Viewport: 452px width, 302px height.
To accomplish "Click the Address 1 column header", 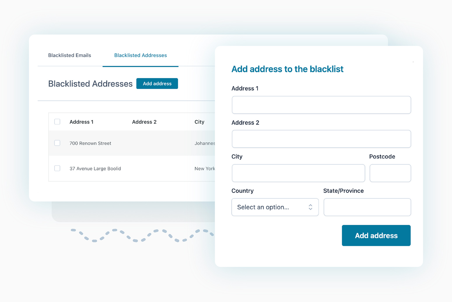I will (81, 122).
